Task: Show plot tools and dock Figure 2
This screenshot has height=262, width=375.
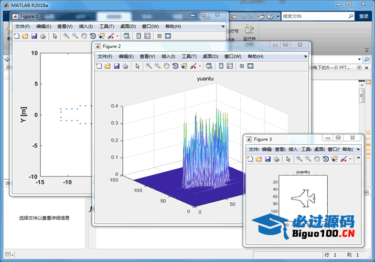Action: click(250, 66)
